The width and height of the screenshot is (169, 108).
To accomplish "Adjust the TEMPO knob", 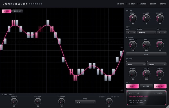I will (160, 74).
